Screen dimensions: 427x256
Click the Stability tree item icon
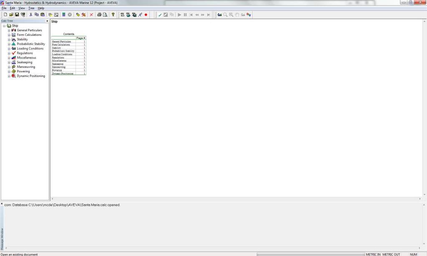[14, 40]
